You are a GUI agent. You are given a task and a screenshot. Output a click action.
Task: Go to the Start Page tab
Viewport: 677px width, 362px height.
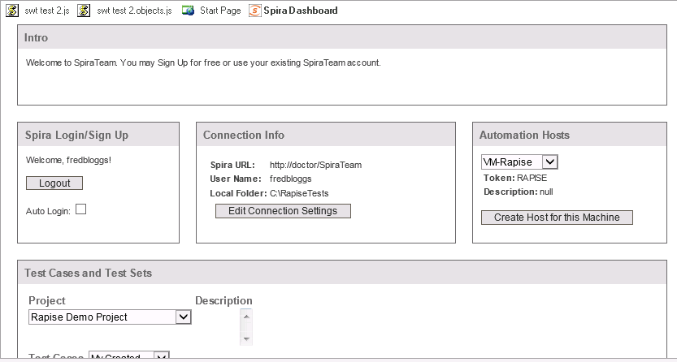pos(219,11)
